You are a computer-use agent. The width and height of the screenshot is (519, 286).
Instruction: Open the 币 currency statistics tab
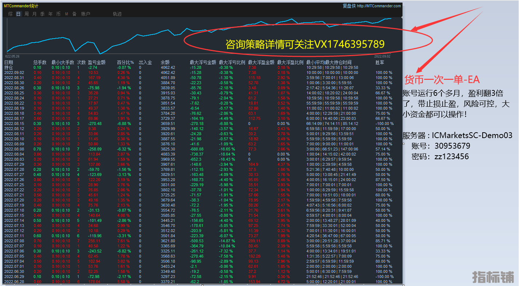(x=59, y=14)
